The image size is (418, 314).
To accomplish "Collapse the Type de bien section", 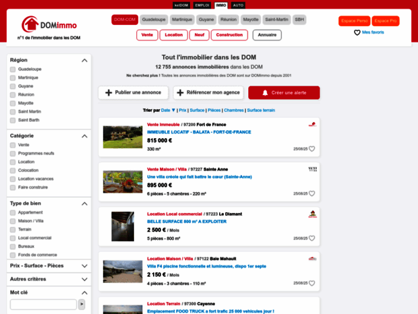I will click(x=84, y=203).
